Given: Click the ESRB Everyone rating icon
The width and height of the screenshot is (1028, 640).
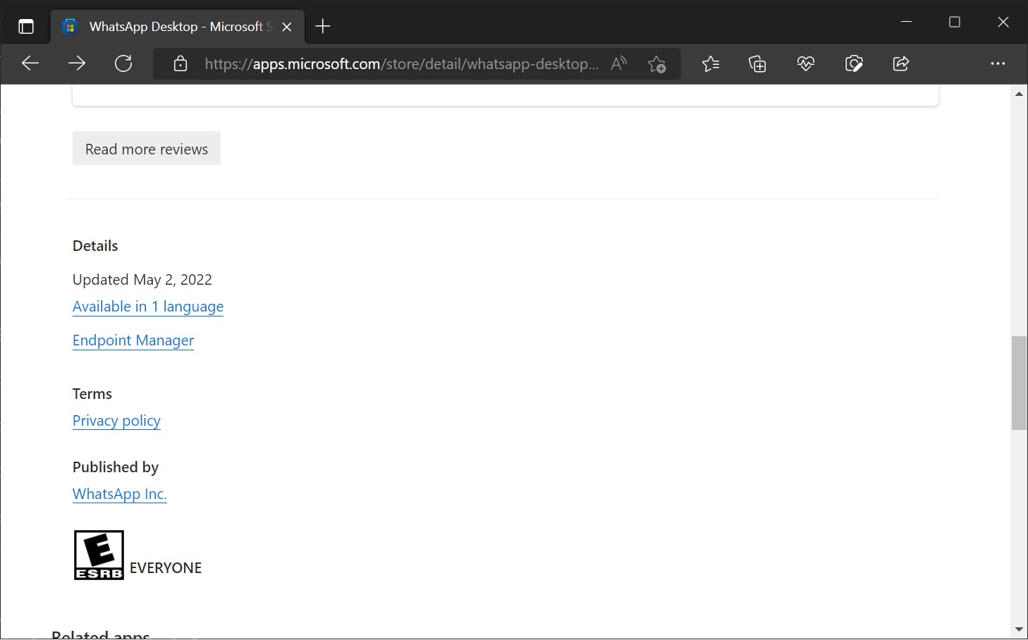Looking at the screenshot, I should coord(99,555).
